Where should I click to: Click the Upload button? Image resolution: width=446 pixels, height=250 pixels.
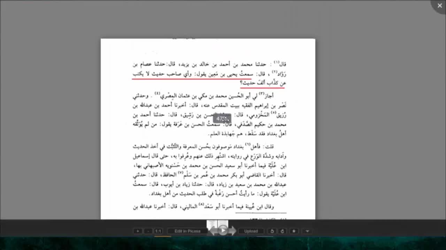(251, 231)
